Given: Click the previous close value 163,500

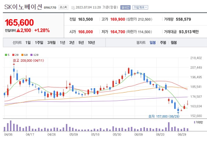Looking at the screenshot, I should pos(86,19).
